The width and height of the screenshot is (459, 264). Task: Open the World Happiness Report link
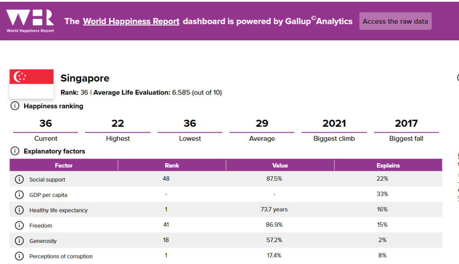click(x=131, y=21)
